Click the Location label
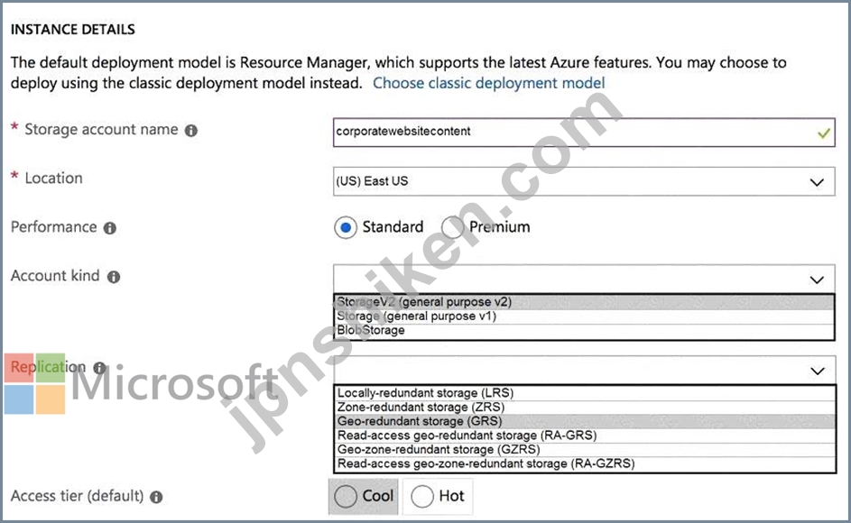 point(54,178)
